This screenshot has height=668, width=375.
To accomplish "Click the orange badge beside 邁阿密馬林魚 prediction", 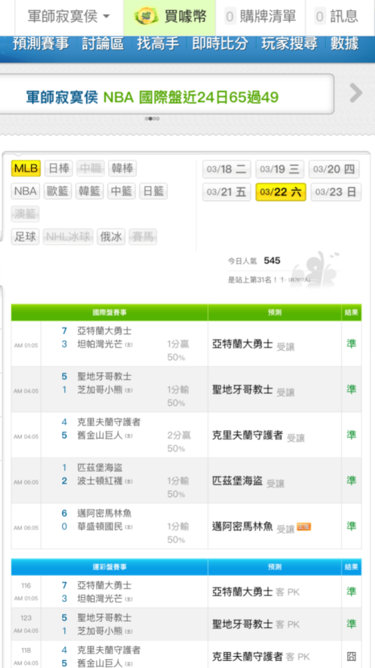I will click(304, 527).
